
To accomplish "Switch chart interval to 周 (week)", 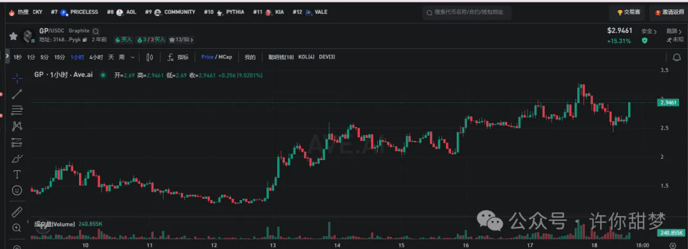I will pos(122,57).
